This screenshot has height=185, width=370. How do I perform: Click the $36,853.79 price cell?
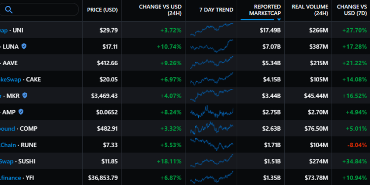pos(103,178)
